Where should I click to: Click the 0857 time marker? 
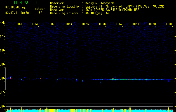click(x=119, y=24)
